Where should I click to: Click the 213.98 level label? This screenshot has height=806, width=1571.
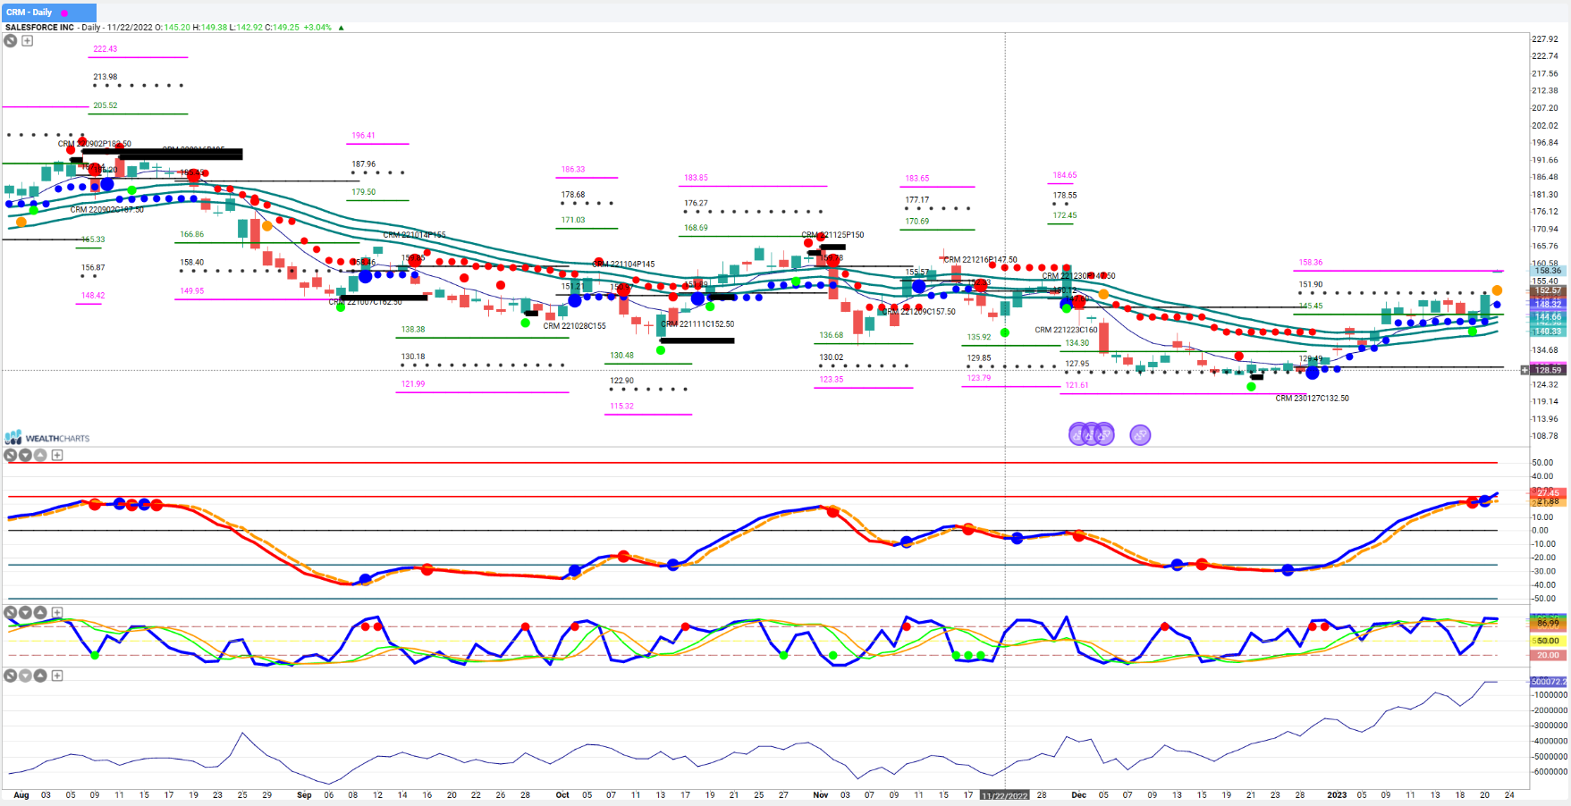pos(106,77)
